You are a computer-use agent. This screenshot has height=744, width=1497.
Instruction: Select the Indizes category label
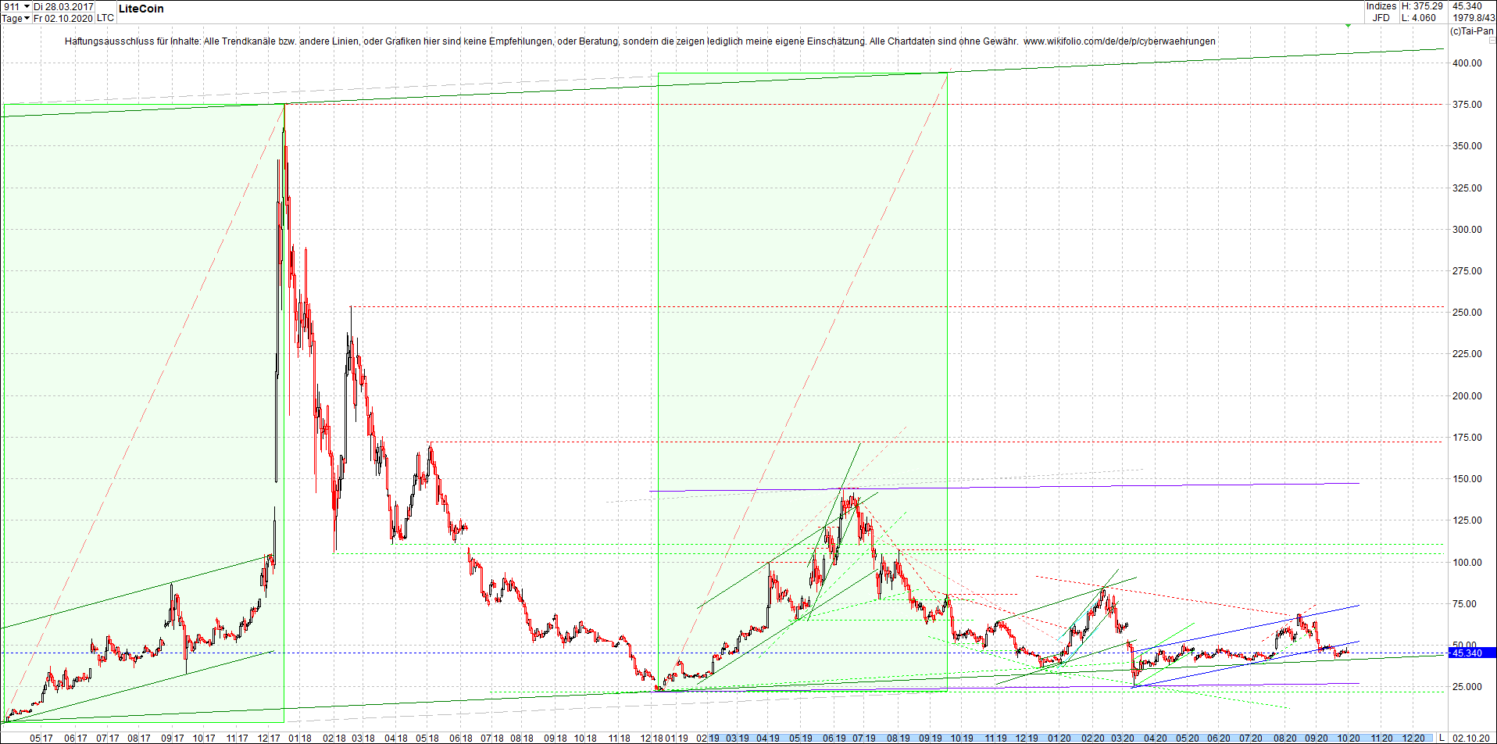(x=1381, y=6)
